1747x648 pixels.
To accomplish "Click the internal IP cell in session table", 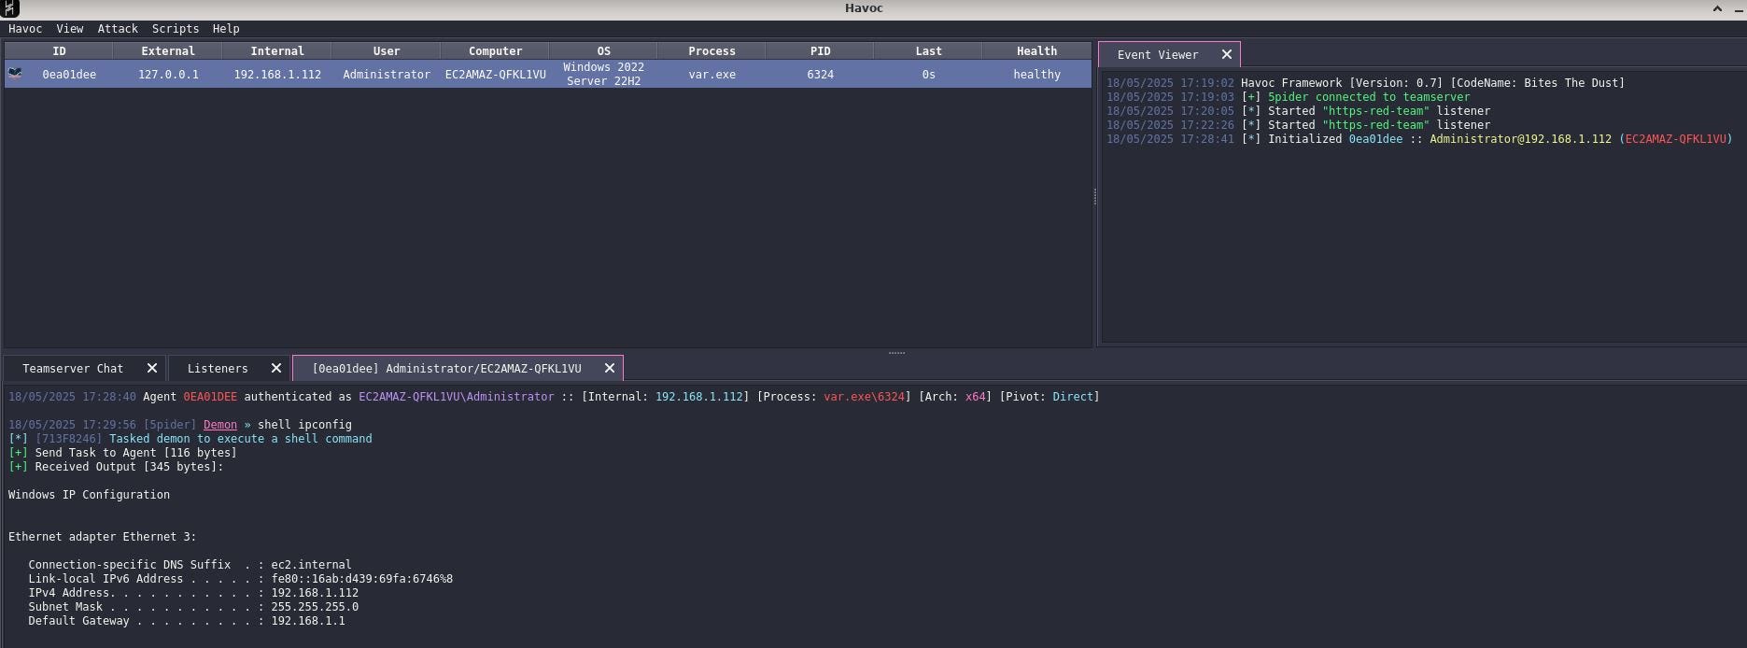I will tap(277, 75).
